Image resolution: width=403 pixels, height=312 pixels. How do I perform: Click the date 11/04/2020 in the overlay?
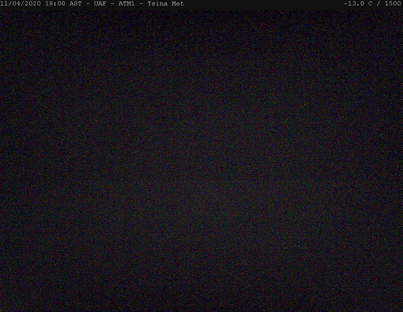[20, 4]
